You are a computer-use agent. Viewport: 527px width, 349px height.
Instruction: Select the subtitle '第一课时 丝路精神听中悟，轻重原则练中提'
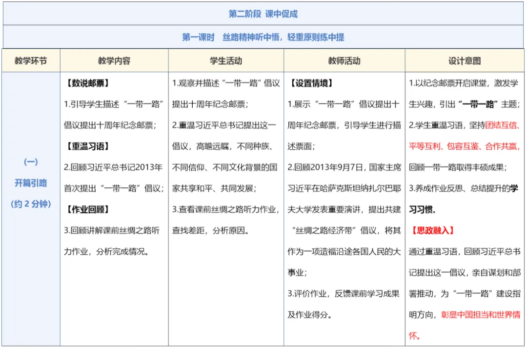click(263, 37)
